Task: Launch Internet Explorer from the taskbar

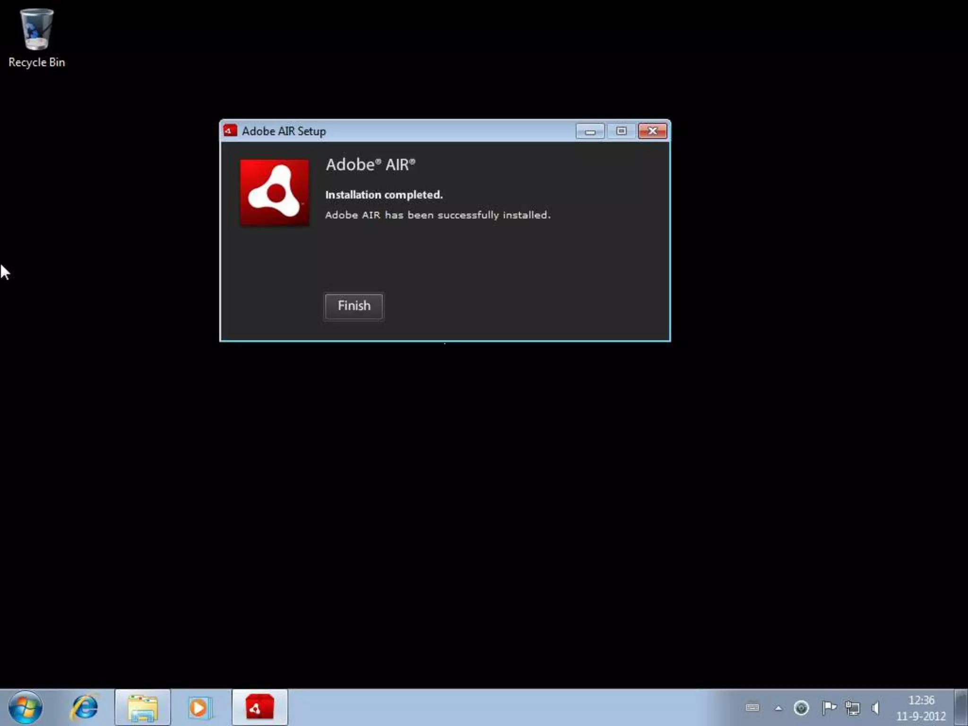Action: pyautogui.click(x=85, y=708)
